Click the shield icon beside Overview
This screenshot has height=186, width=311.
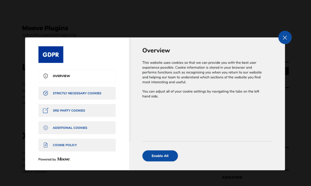[x=46, y=76]
